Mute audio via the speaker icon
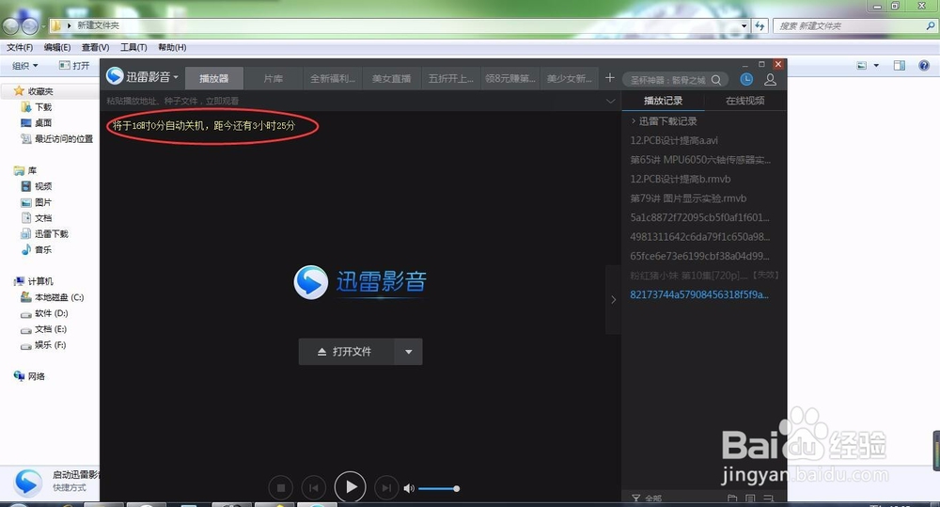Viewport: 940px width, 507px height. tap(409, 488)
